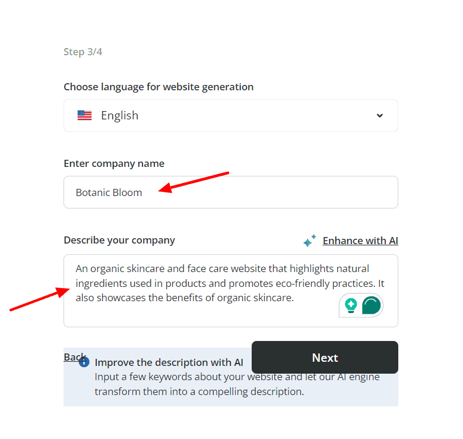The width and height of the screenshot is (463, 439).
Task: Click the Enhance with AI link
Action: pos(360,241)
